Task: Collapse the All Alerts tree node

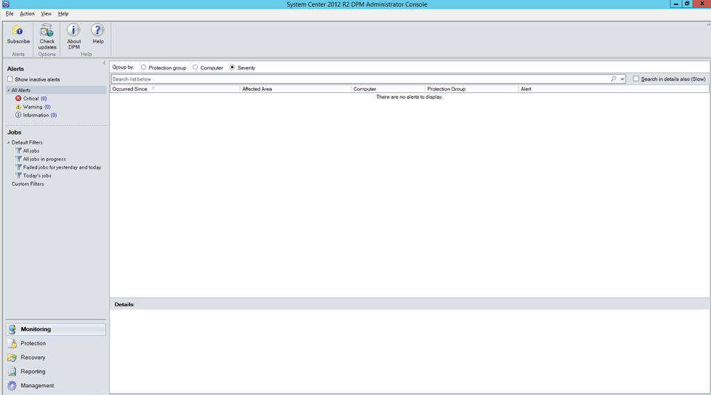Action: (x=8, y=90)
